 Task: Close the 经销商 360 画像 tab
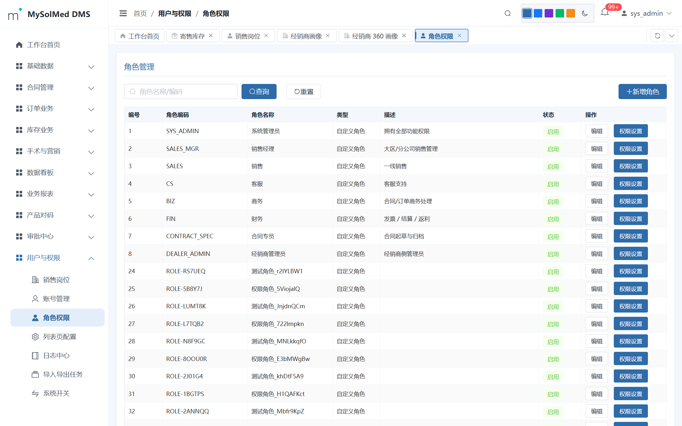click(x=404, y=36)
